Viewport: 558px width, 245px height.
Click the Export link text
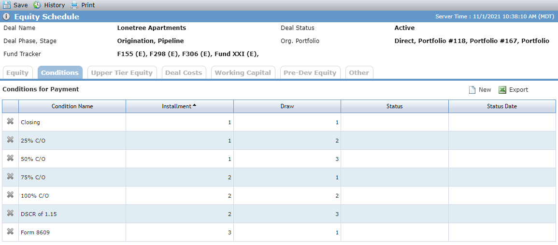point(518,90)
